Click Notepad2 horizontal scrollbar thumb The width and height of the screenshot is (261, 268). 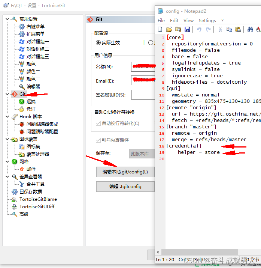pos(200,252)
